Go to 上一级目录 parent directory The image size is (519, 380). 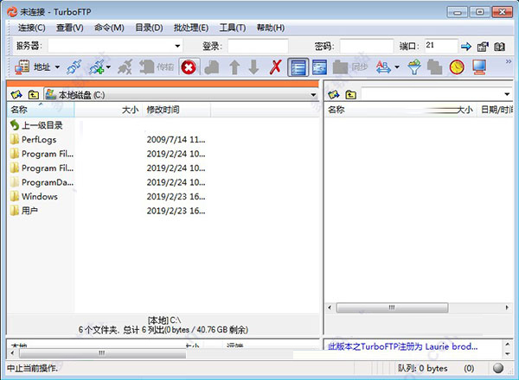[36, 125]
